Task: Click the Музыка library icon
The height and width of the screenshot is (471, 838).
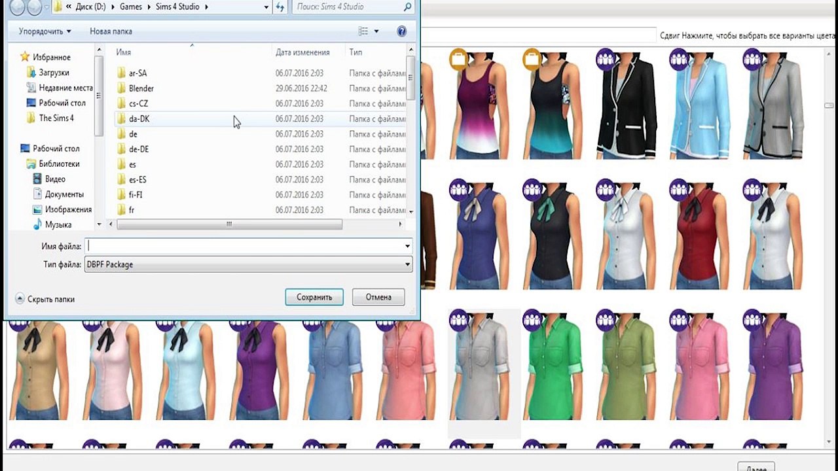Action: point(37,224)
